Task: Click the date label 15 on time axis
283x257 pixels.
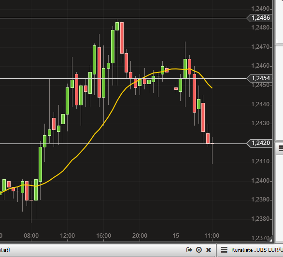Action: point(176,236)
